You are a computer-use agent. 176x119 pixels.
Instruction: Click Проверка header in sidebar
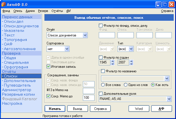(22, 53)
